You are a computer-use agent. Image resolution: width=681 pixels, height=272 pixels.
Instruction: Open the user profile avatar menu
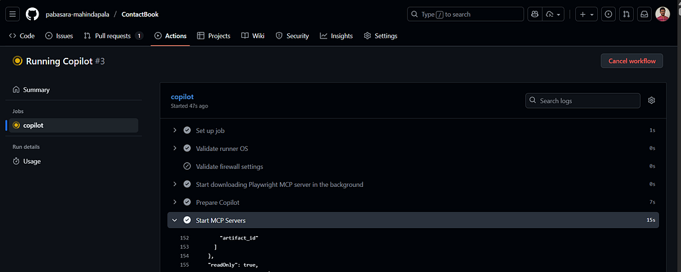[663, 14]
